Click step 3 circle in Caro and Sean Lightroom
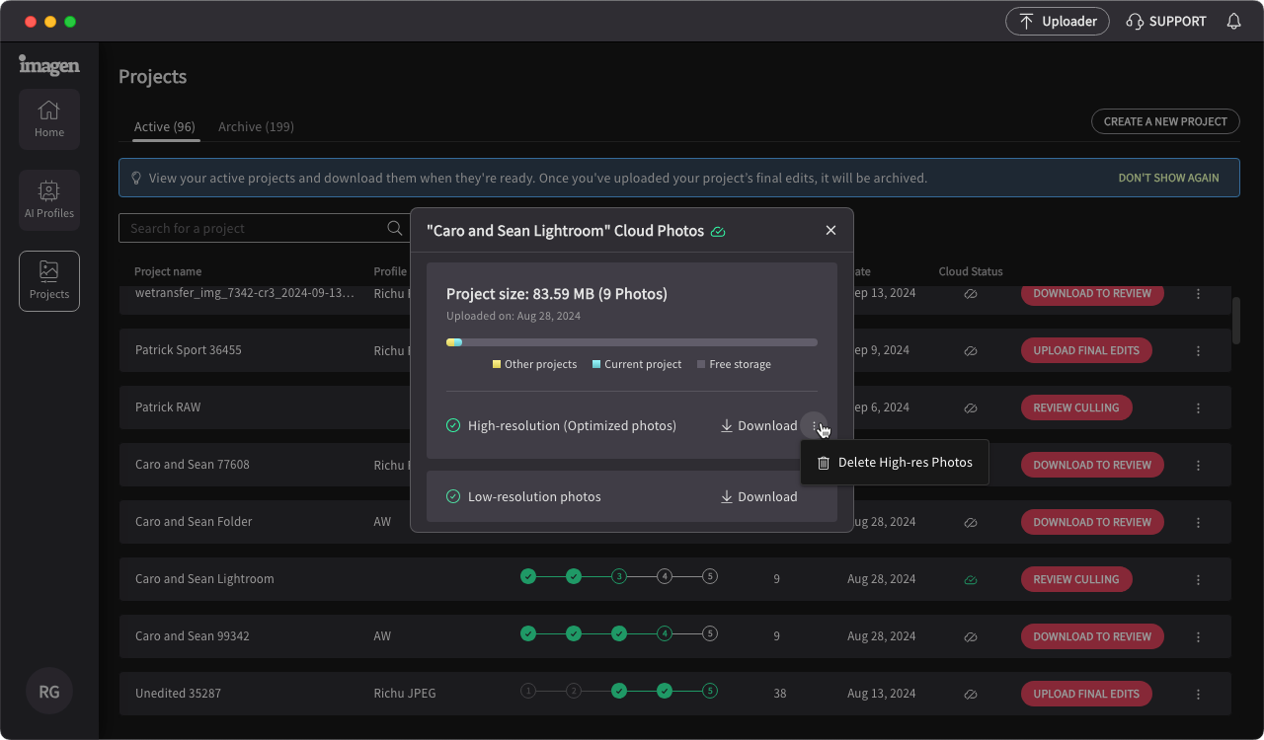Viewport: 1264px width, 740px height. 619,576
